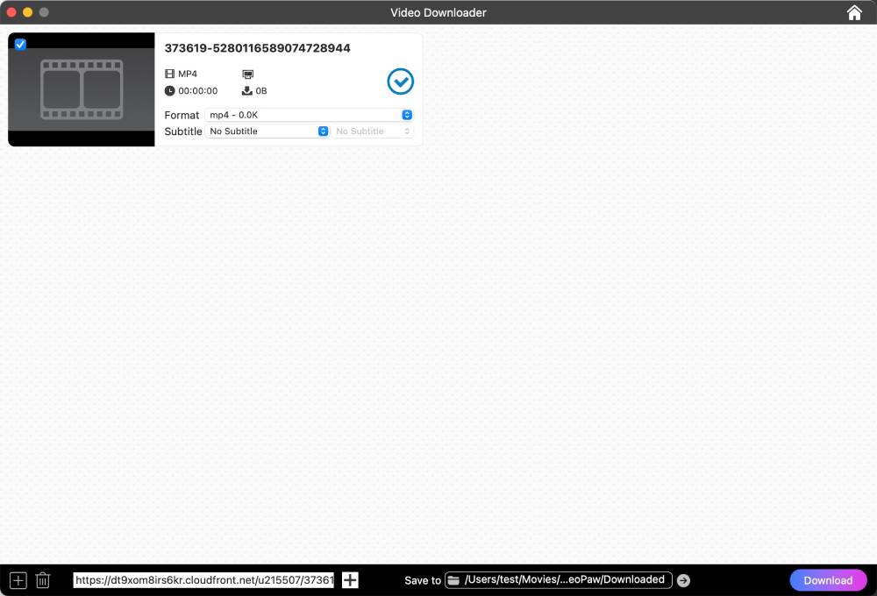Click the add-task plus icon bottom left

coord(18,579)
